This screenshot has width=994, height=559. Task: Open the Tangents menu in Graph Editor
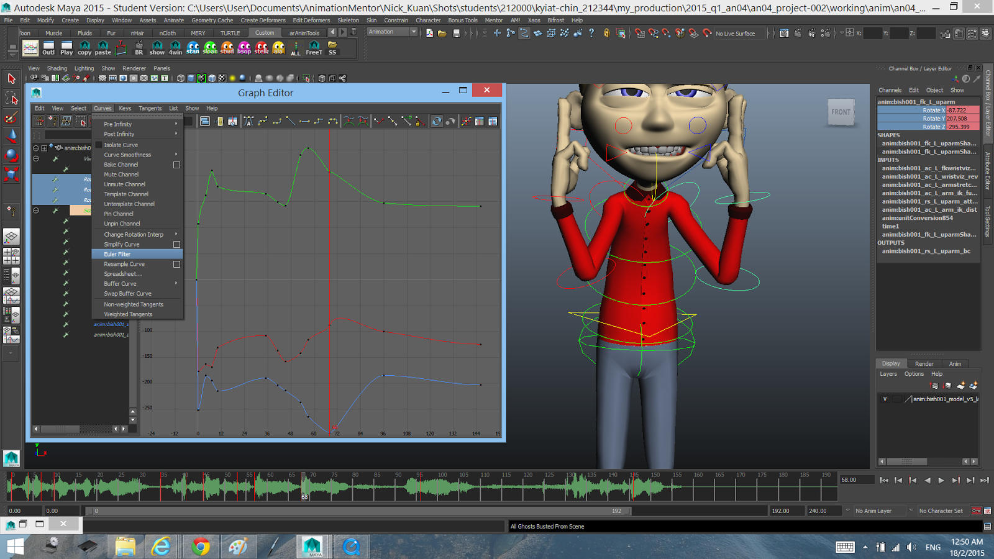click(x=150, y=108)
